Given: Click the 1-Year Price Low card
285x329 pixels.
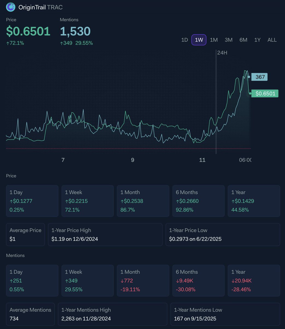Looking at the screenshot, I should (223, 234).
